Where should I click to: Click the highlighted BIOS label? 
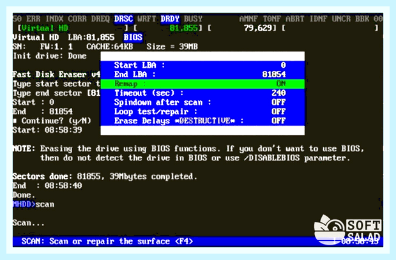(133, 38)
